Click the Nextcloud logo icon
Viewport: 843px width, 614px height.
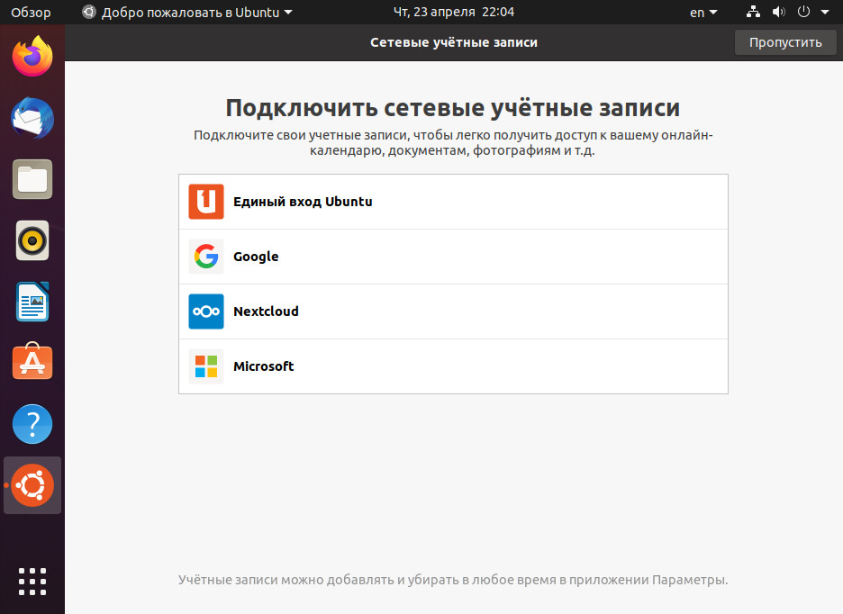tap(206, 312)
